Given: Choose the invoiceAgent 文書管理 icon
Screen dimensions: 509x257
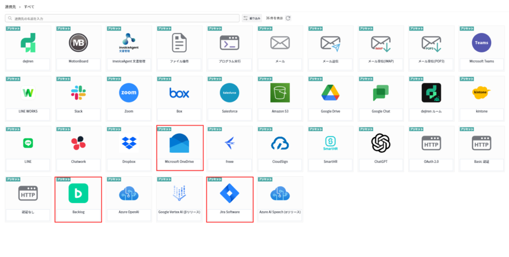Looking at the screenshot, I should pos(129,43).
